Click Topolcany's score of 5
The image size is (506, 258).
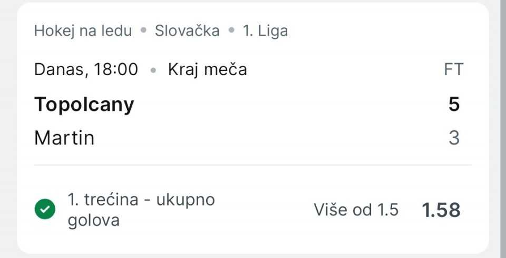tap(454, 105)
